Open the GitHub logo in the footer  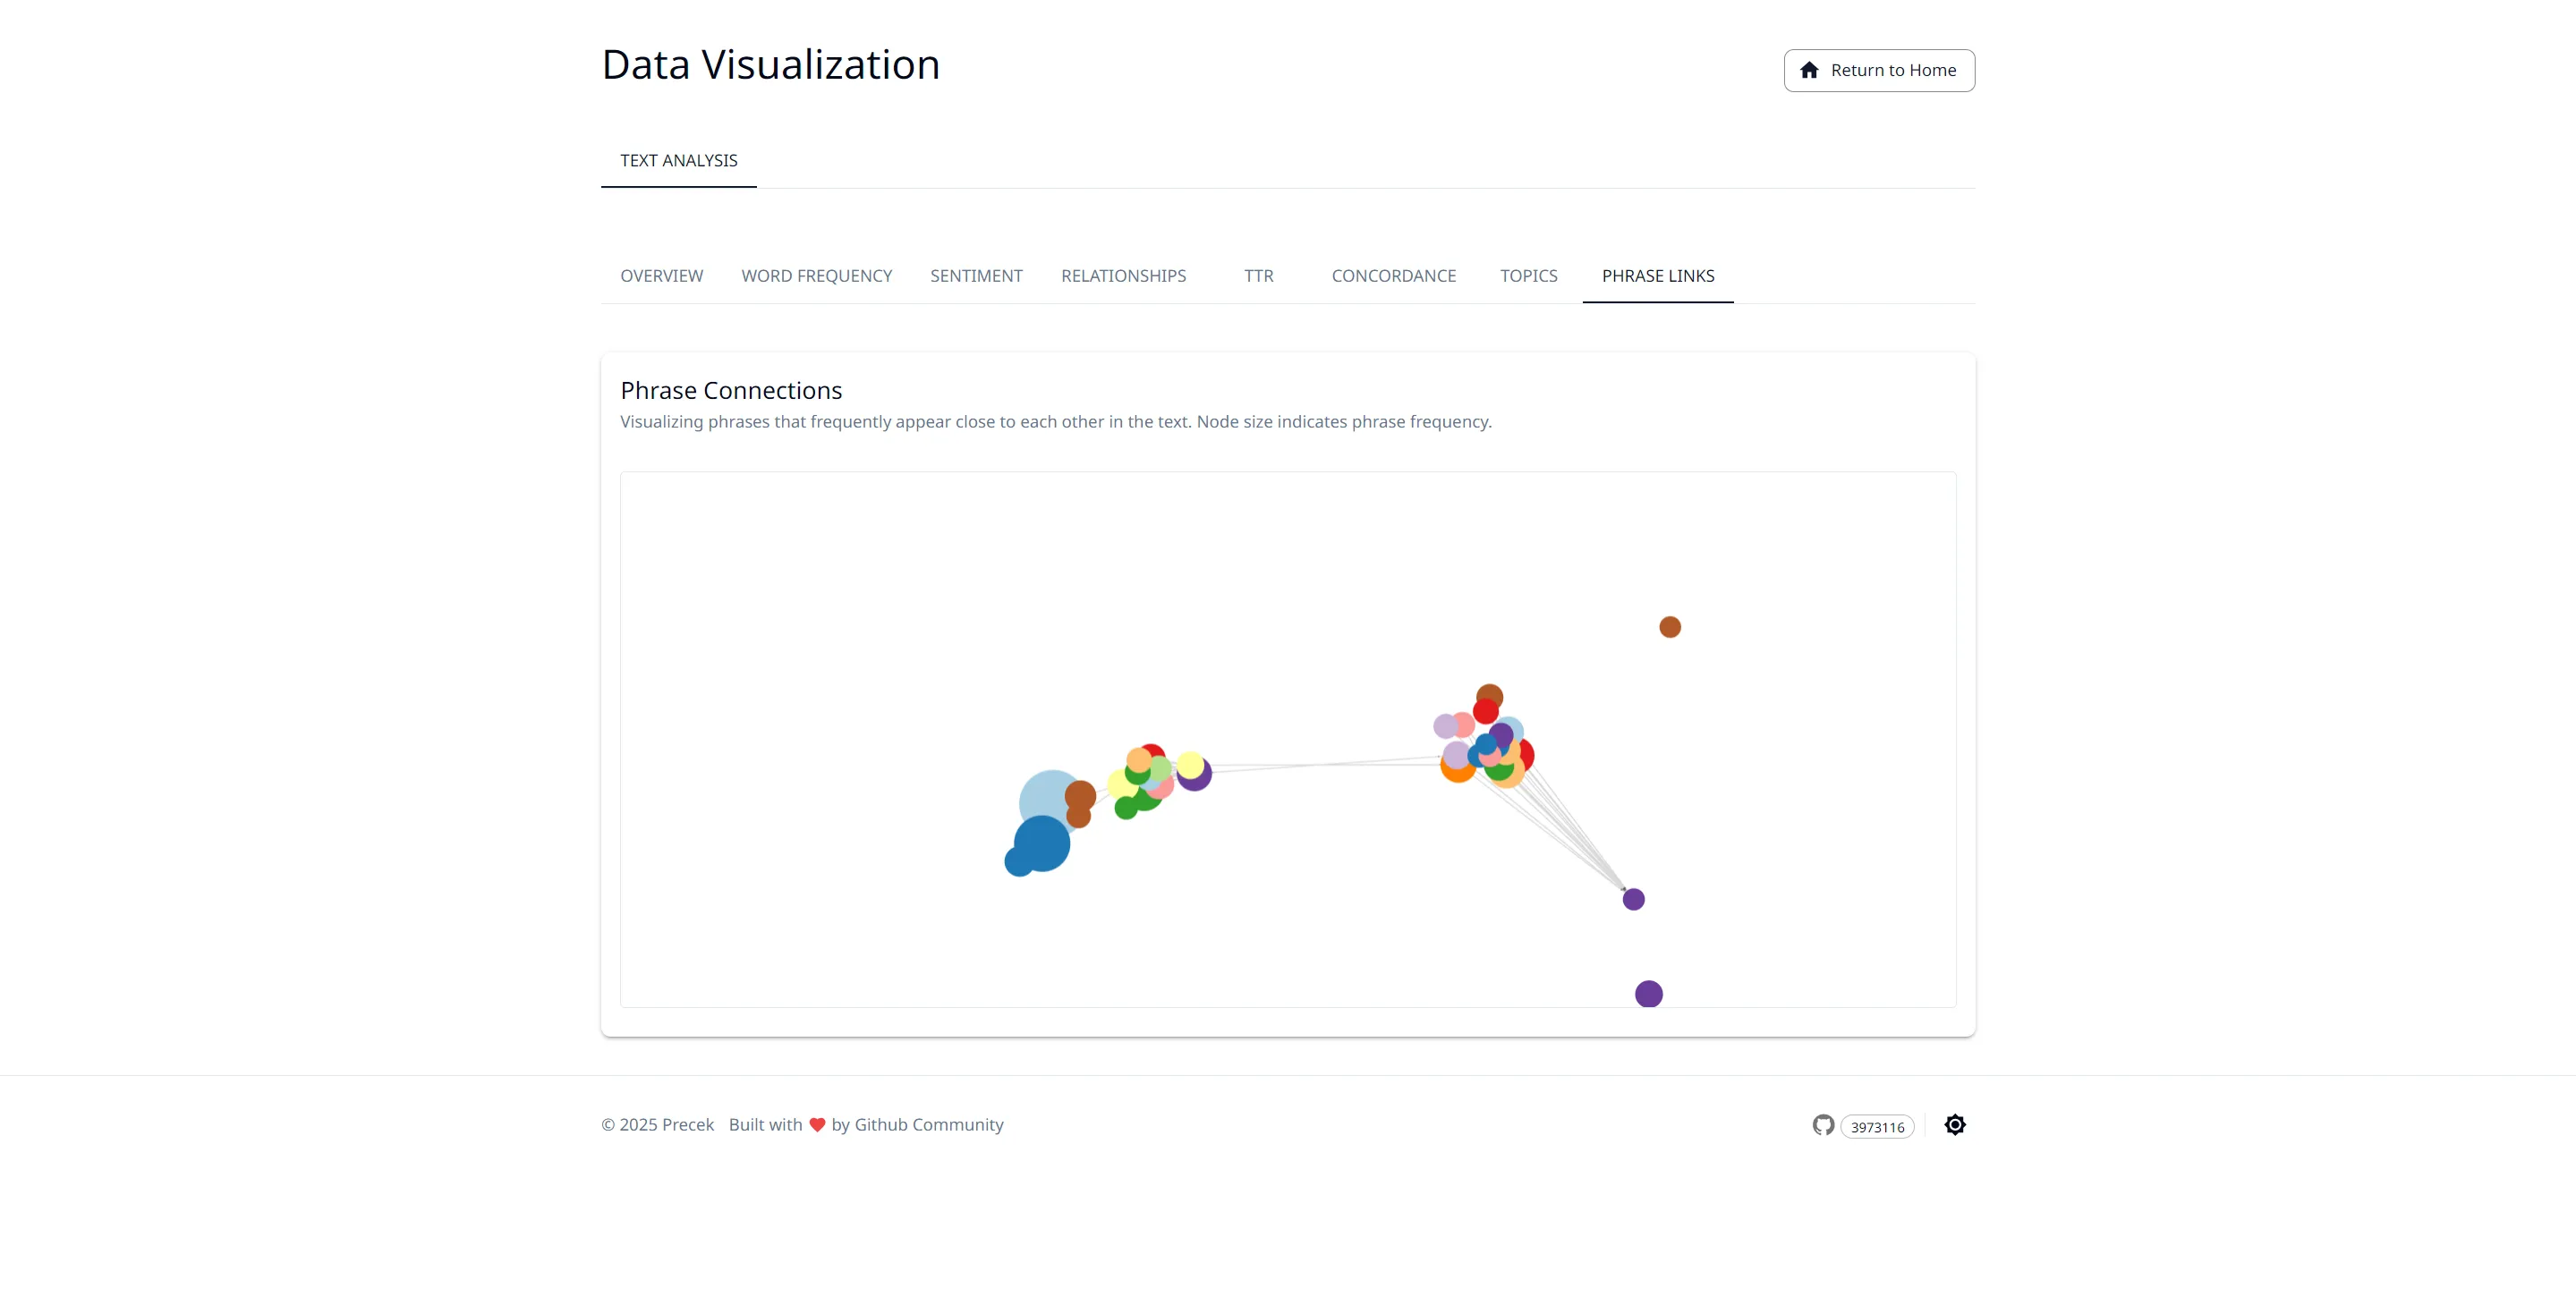pos(1823,1125)
